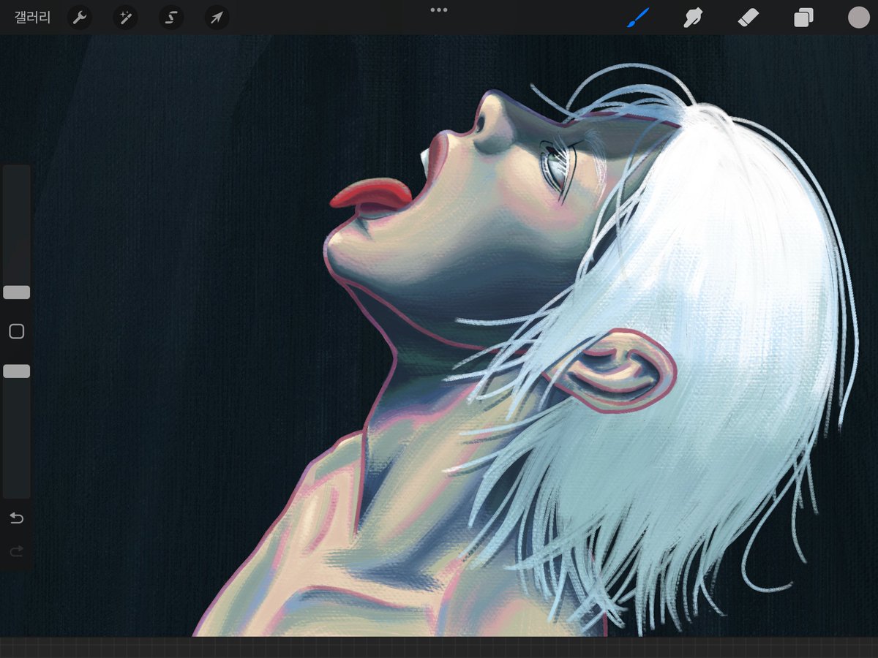Redo with the sidebar redo arrow
The image size is (878, 658).
(x=16, y=551)
